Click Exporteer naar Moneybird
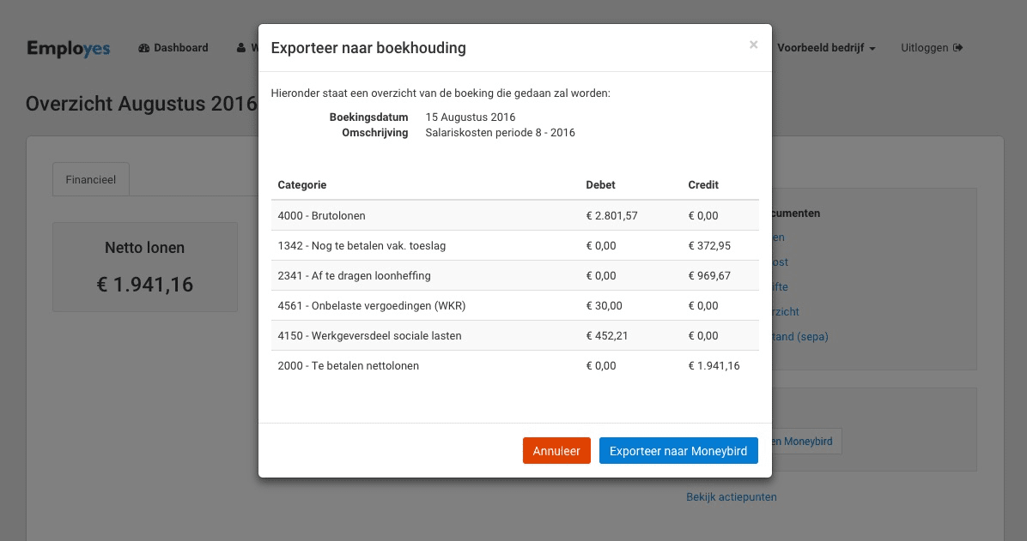This screenshot has height=541, width=1027. [678, 450]
